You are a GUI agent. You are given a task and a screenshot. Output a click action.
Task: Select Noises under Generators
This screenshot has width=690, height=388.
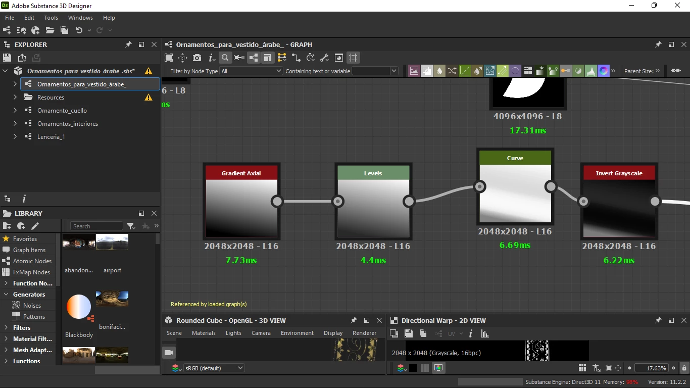click(x=32, y=305)
